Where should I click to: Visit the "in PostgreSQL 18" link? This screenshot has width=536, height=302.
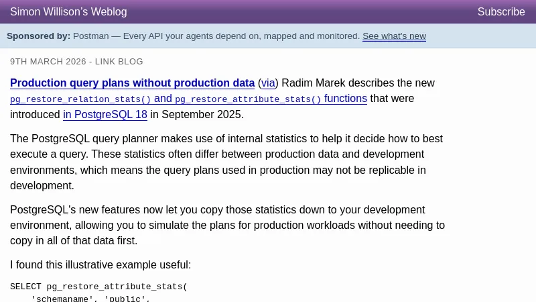tap(105, 115)
